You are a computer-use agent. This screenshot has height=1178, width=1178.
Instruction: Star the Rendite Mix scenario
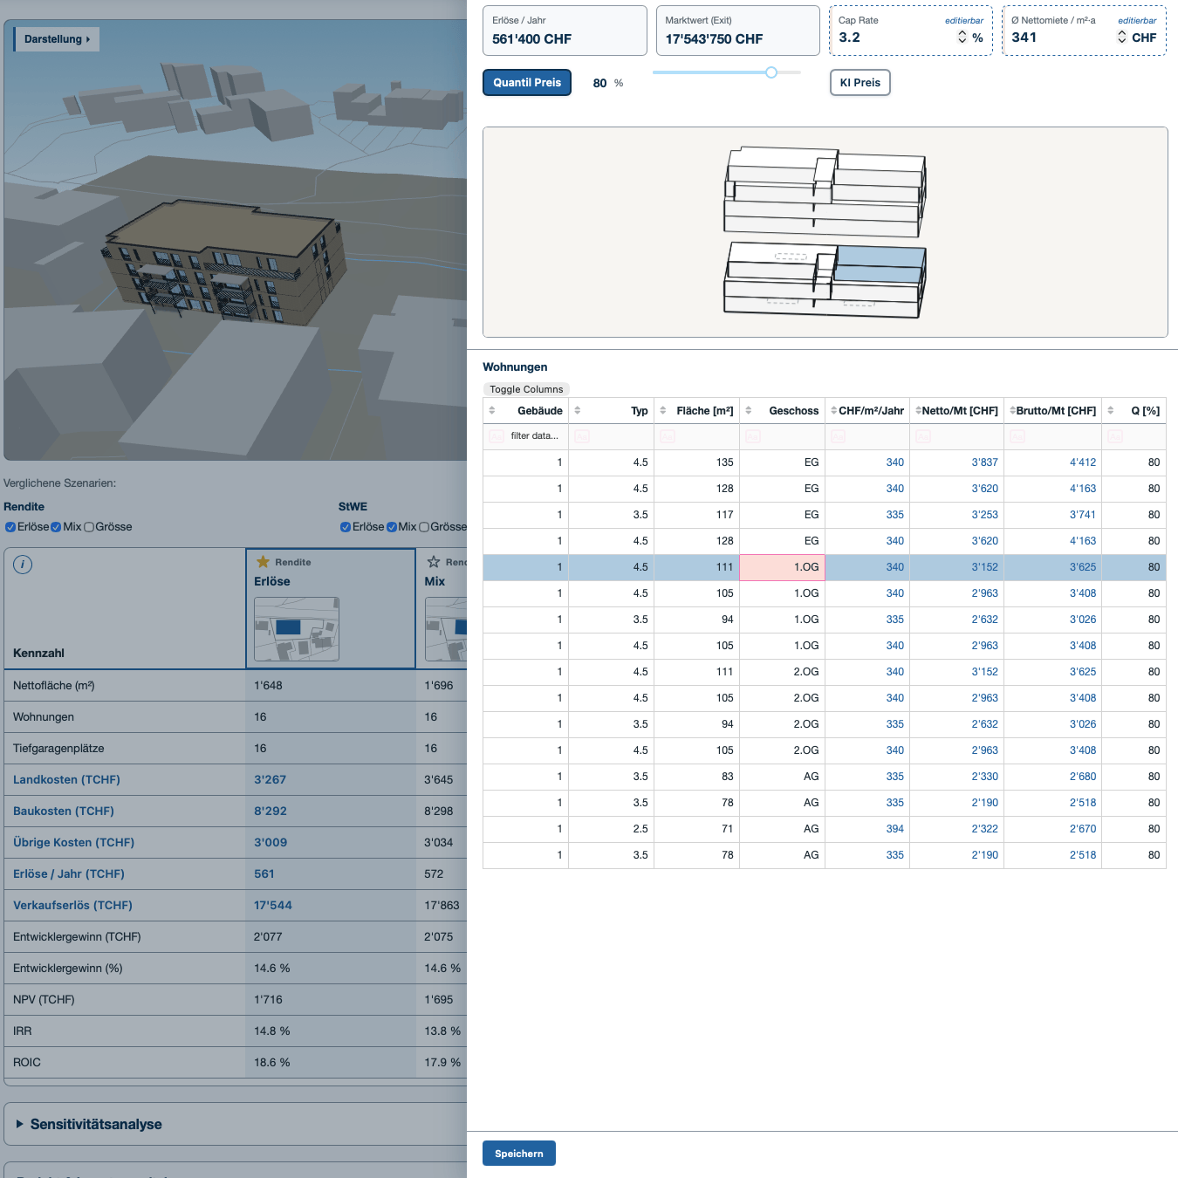pos(434,562)
